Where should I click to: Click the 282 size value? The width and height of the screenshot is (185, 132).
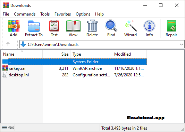(65, 75)
